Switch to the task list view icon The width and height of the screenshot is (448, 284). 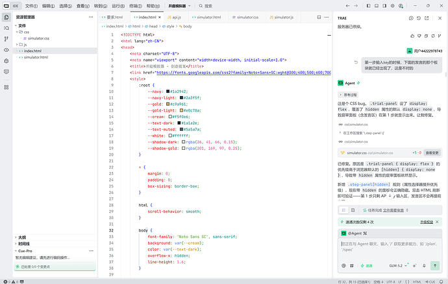pyautogui.click(x=343, y=210)
